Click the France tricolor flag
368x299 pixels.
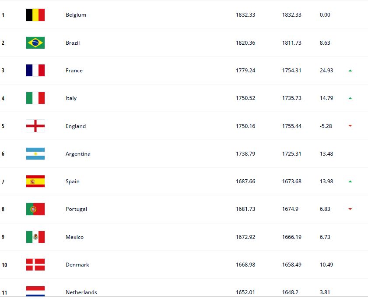coord(35,70)
